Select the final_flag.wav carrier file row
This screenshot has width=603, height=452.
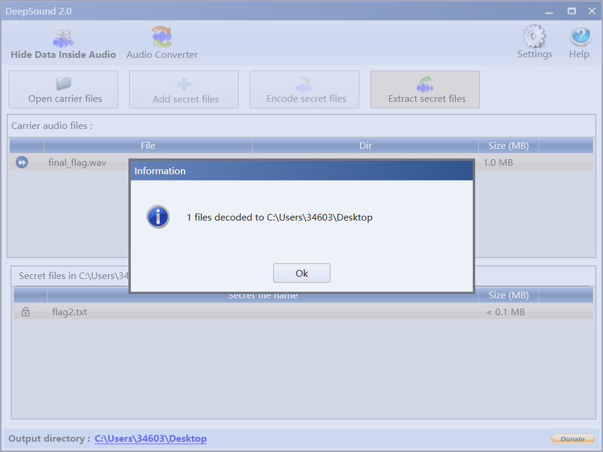[x=301, y=163]
